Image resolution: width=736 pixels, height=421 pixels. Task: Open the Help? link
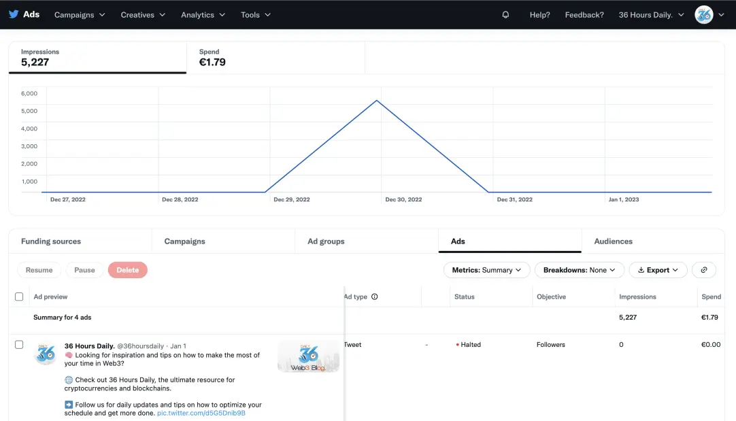540,15
